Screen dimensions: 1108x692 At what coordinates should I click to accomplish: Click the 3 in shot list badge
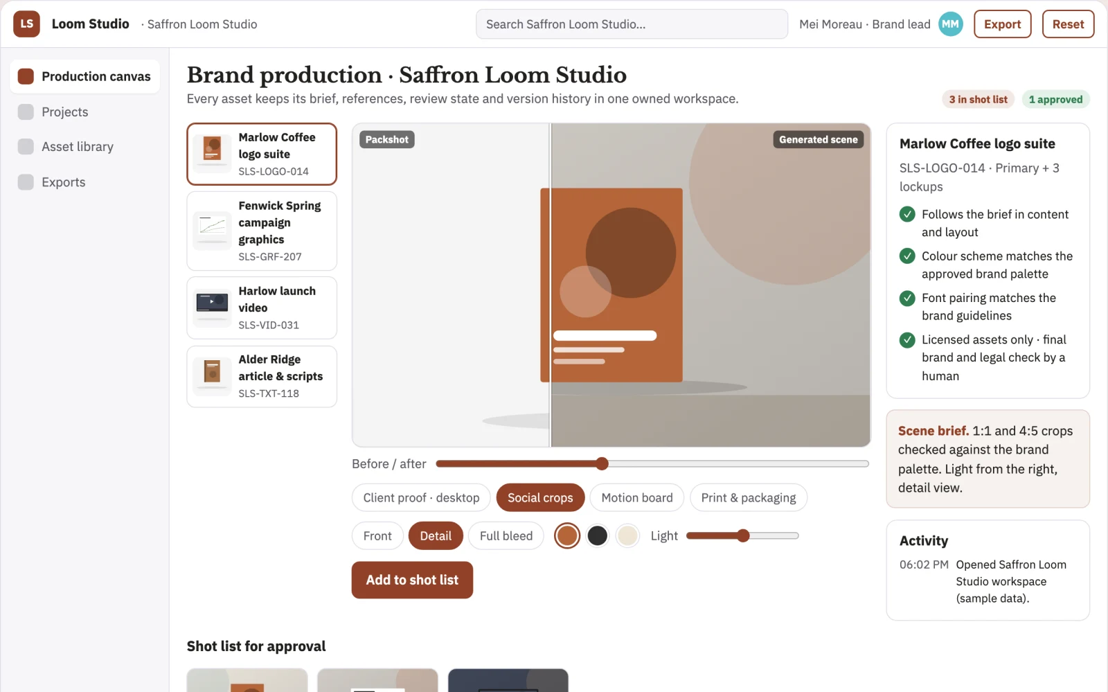979,99
